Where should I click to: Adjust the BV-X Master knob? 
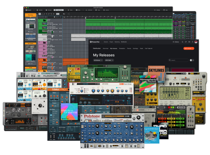pyautogui.click(x=125, y=67)
